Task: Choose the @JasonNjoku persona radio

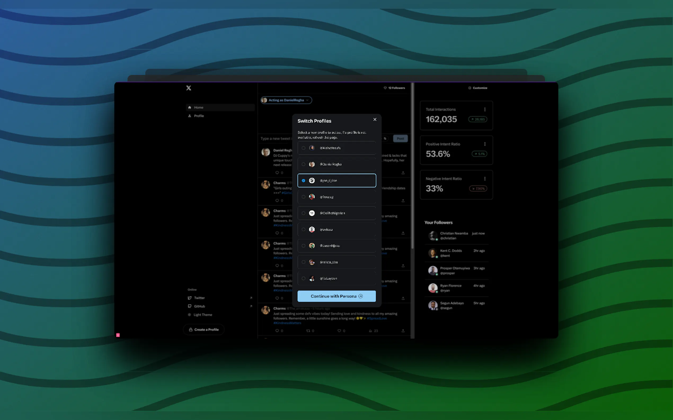Action: pos(304,246)
